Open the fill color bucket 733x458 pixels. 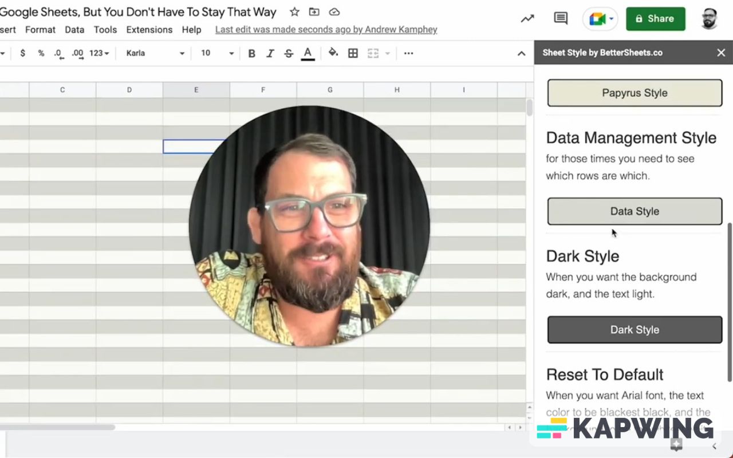pos(333,53)
